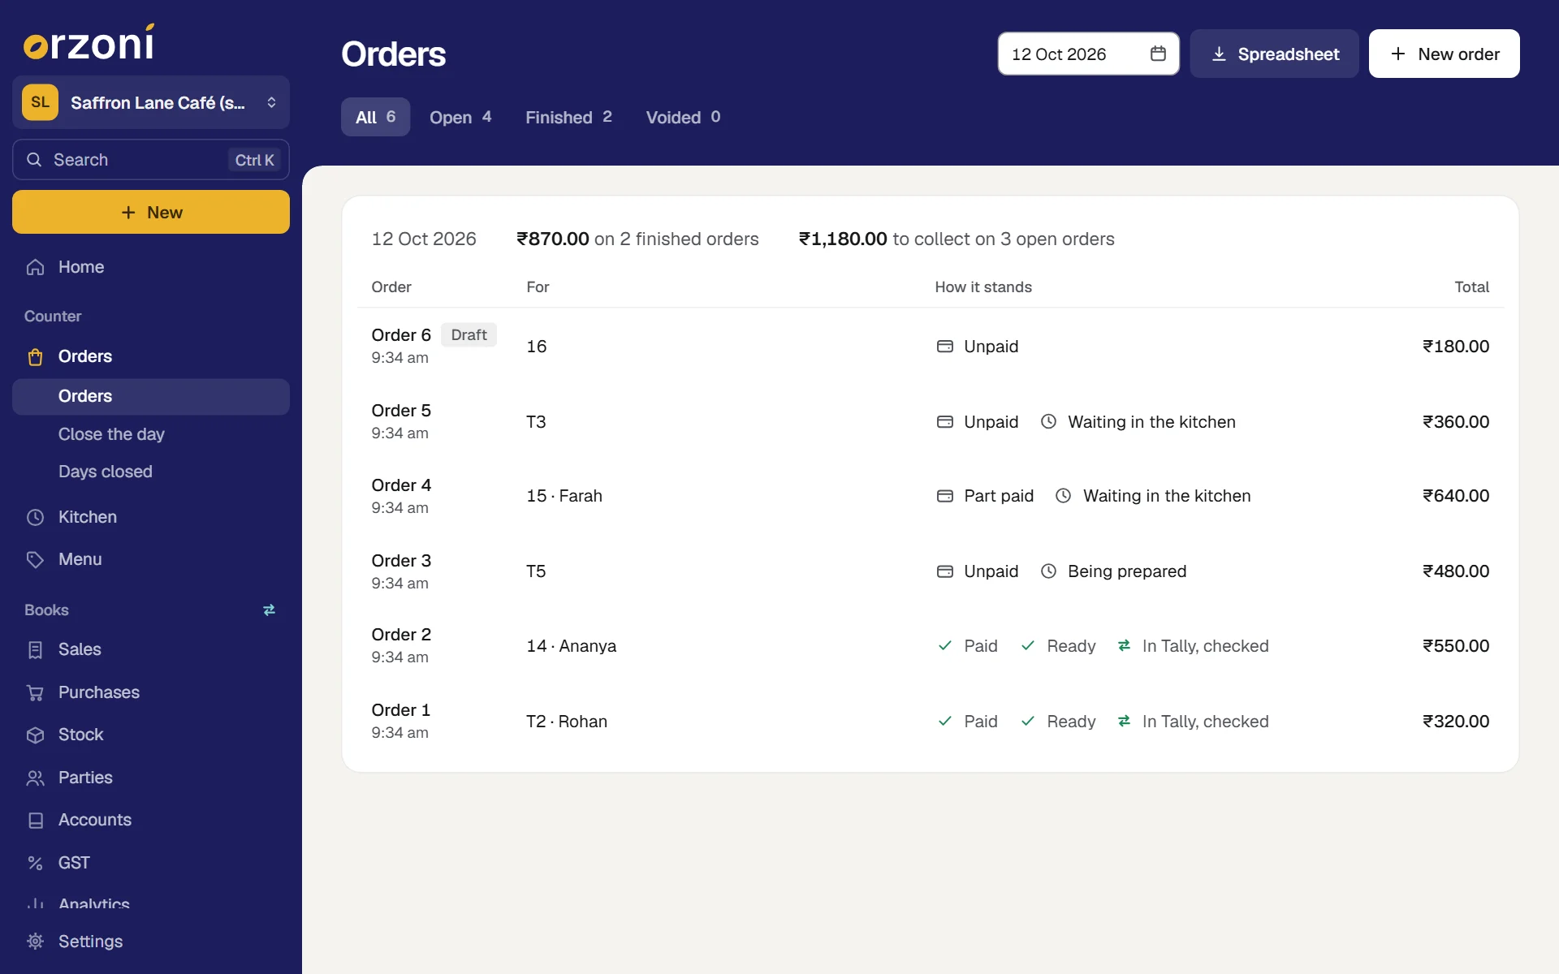Open Settings
1559x974 pixels.
pos(151,942)
